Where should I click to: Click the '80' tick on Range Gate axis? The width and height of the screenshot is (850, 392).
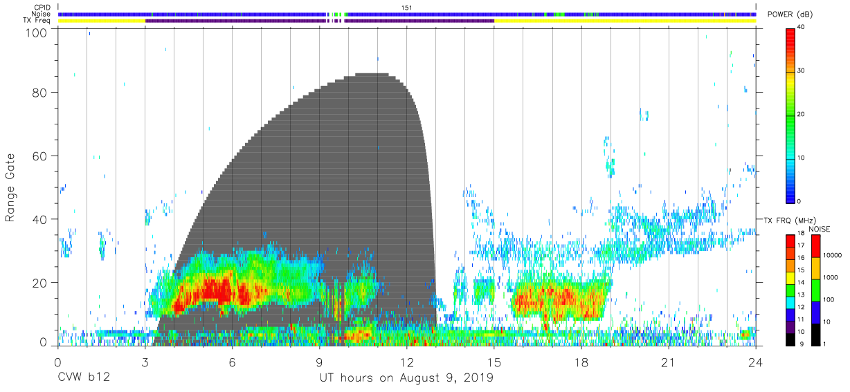40,93
